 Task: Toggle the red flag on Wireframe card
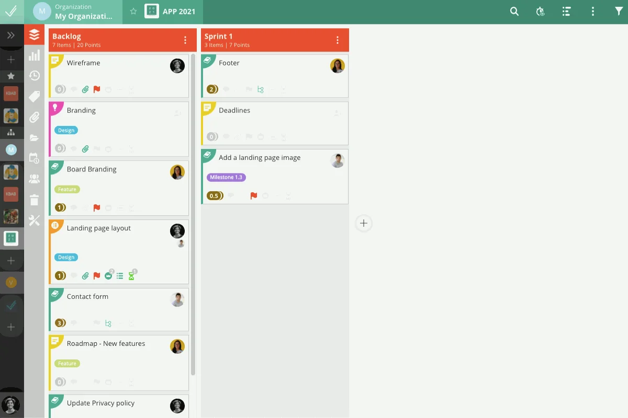[x=97, y=89]
